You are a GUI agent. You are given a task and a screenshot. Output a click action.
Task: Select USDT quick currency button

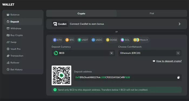(x=83, y=40)
